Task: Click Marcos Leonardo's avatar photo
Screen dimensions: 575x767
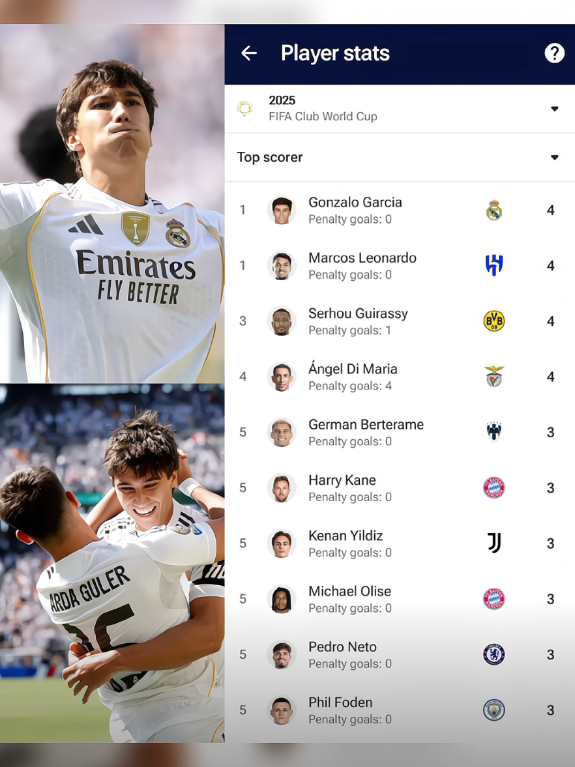Action: click(x=282, y=266)
